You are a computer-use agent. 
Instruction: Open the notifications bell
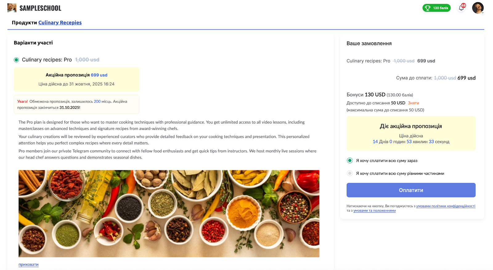461,8
